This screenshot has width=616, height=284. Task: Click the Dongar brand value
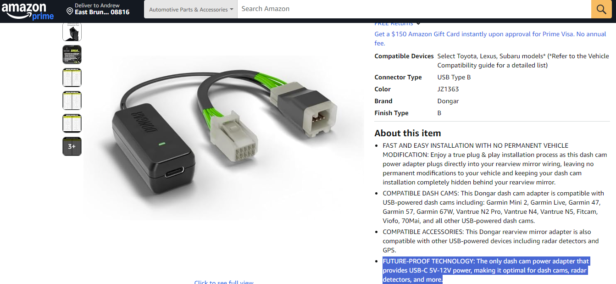pos(448,101)
